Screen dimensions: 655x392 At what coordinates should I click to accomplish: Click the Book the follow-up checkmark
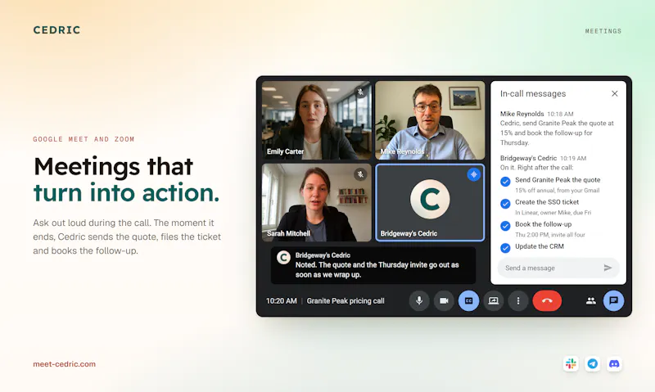point(505,226)
